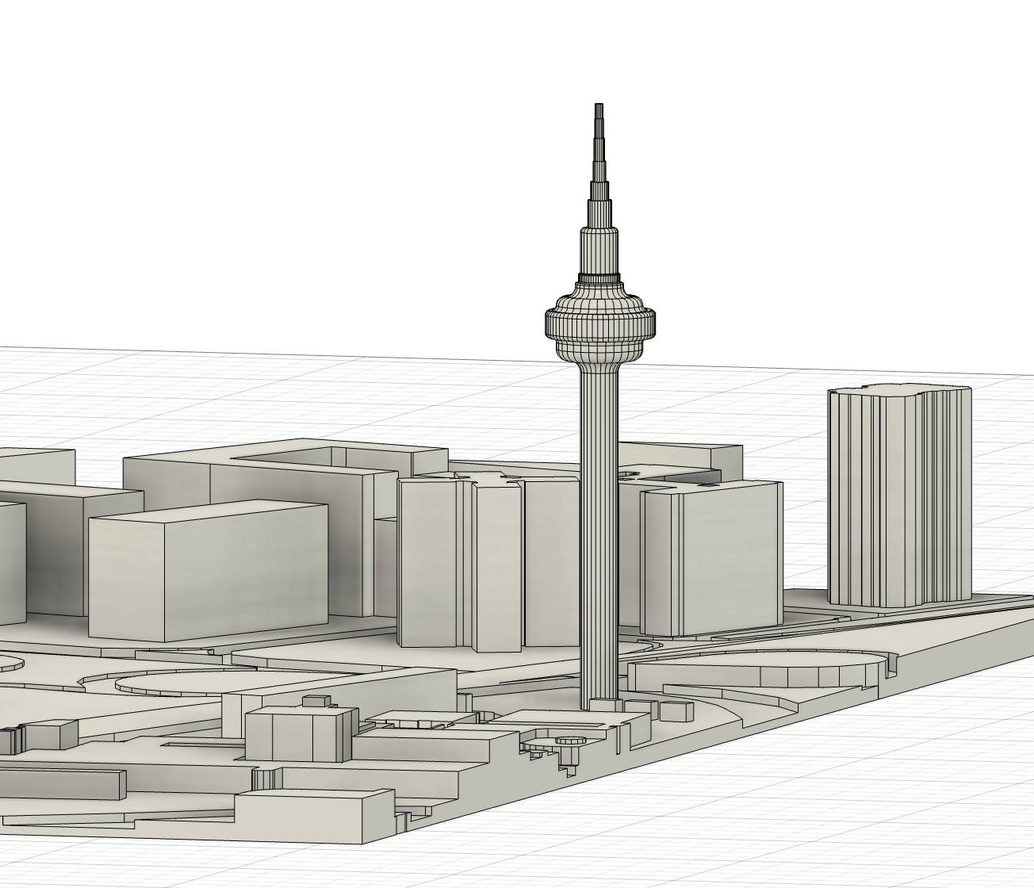Select the small cube on the low rooftop
This screenshot has height=888, width=1034.
tap(316, 701)
